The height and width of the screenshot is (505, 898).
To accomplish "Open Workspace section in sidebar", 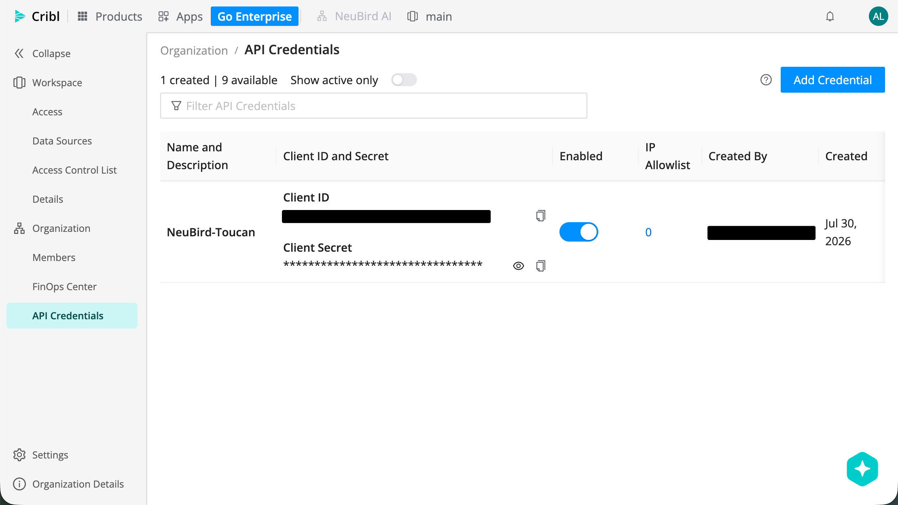I will [48, 83].
